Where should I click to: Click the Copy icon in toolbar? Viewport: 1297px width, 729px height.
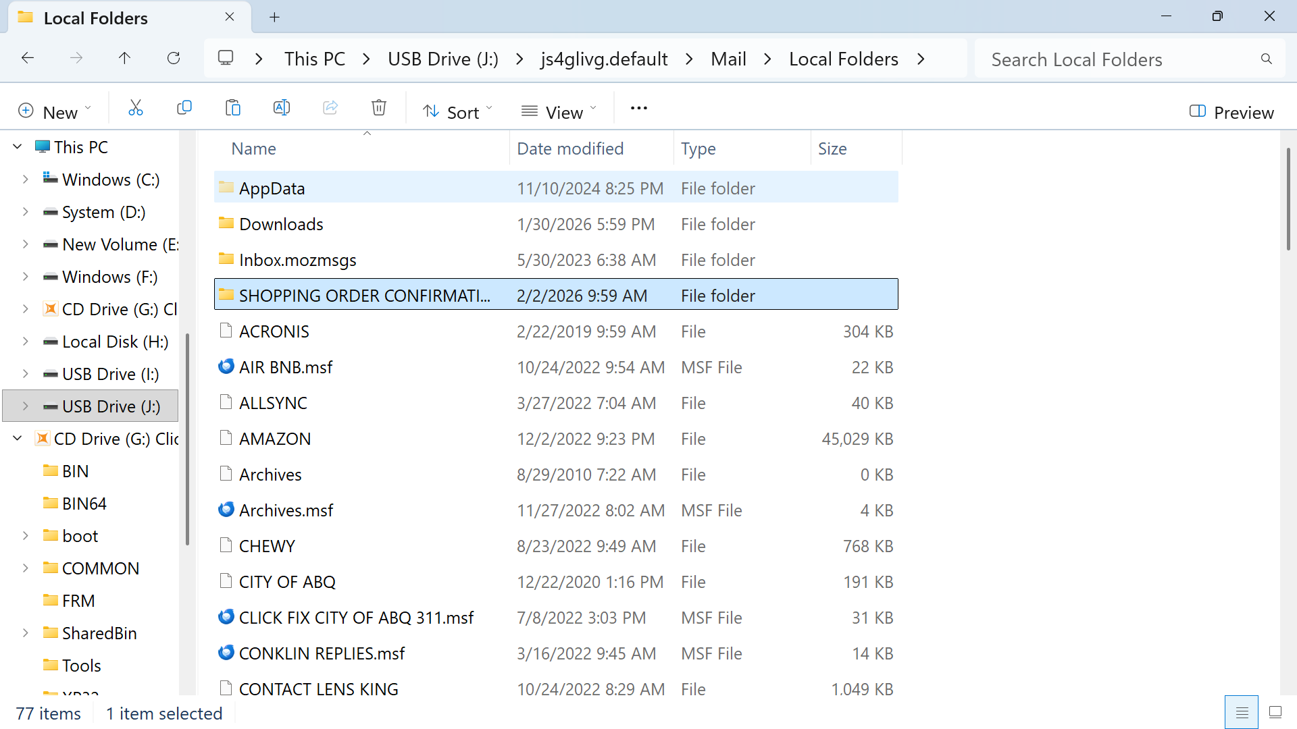point(184,109)
